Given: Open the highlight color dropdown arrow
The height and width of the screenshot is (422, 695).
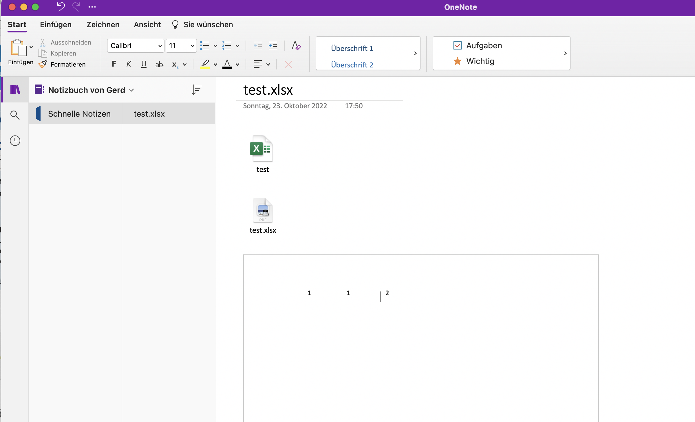Looking at the screenshot, I should pyautogui.click(x=215, y=64).
